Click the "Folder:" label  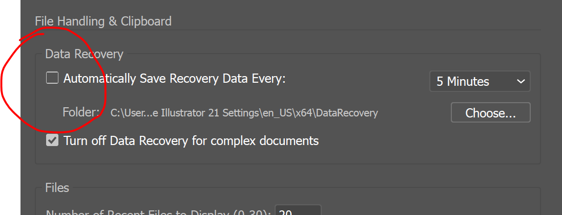(81, 112)
